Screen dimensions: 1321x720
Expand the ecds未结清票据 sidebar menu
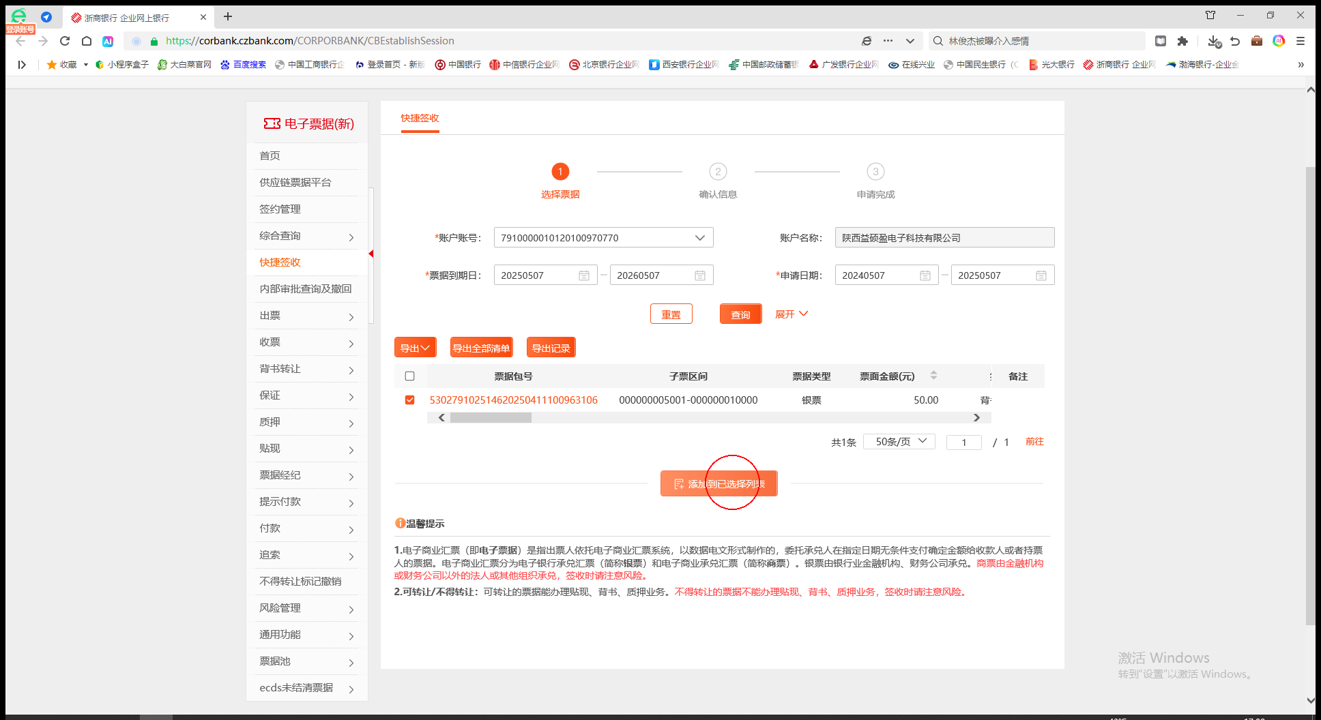pos(306,688)
